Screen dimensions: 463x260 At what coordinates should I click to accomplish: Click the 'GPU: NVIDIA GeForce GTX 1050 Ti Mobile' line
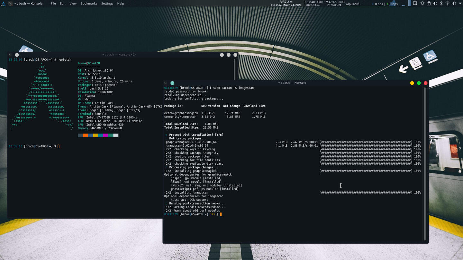tap(110, 121)
